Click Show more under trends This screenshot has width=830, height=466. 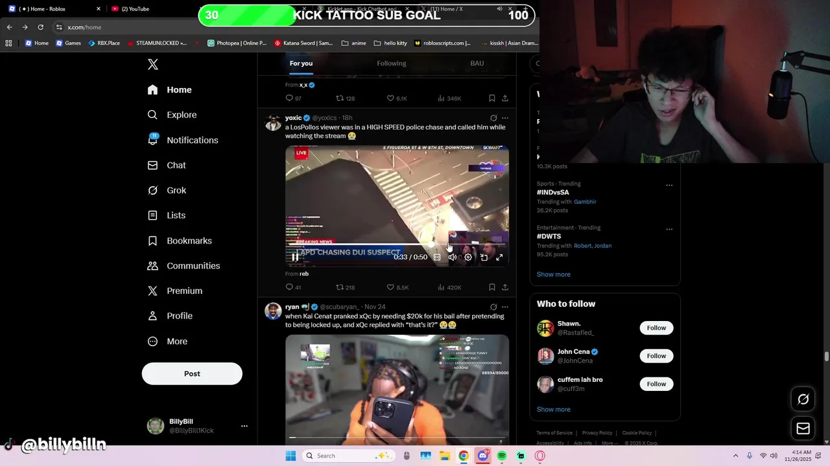click(554, 274)
